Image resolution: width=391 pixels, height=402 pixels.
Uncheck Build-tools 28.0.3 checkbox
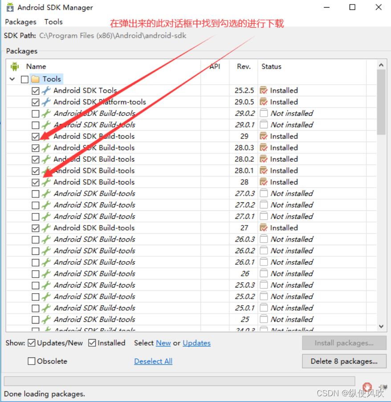(x=36, y=148)
